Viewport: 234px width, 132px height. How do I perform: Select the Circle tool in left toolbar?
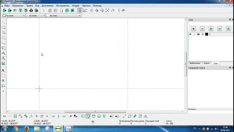tap(3, 27)
